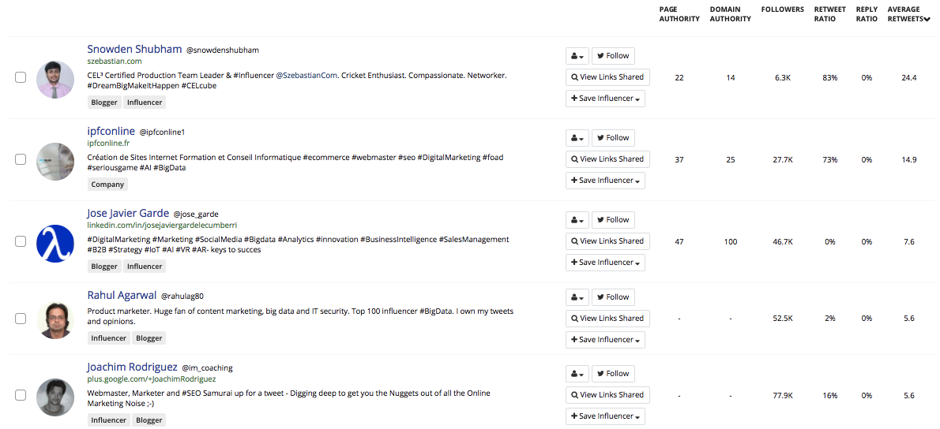View links shared by Joachim Rodriguez

coord(607,395)
